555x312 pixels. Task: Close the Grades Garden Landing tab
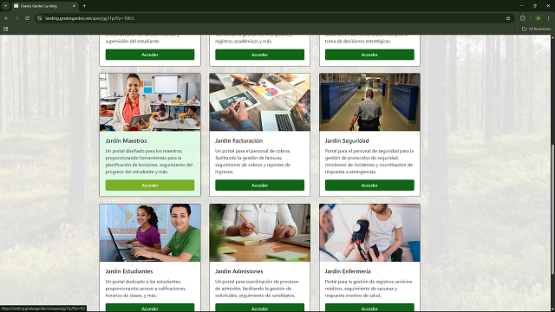74,6
